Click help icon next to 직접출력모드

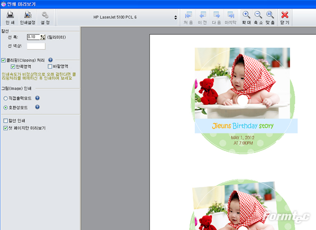[x=37, y=98]
